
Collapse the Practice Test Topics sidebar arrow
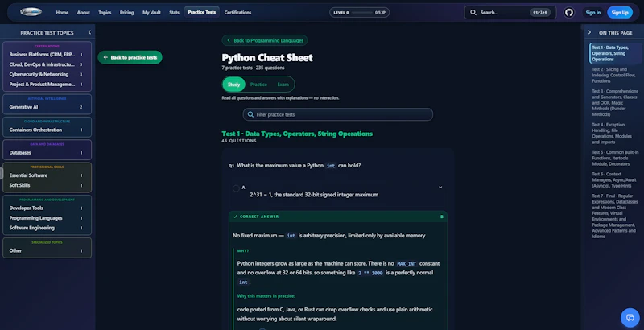(x=89, y=32)
